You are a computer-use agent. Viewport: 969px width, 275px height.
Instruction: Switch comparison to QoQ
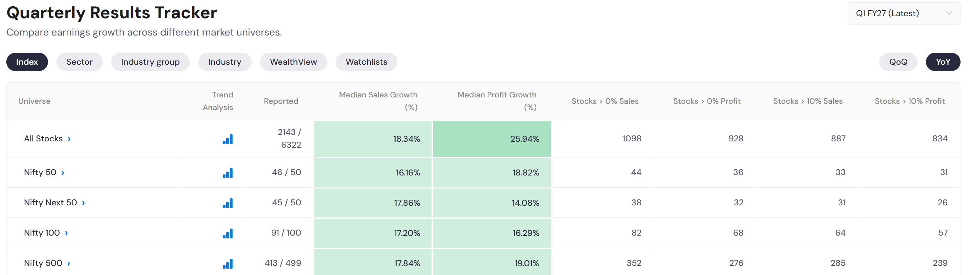pyautogui.click(x=898, y=62)
